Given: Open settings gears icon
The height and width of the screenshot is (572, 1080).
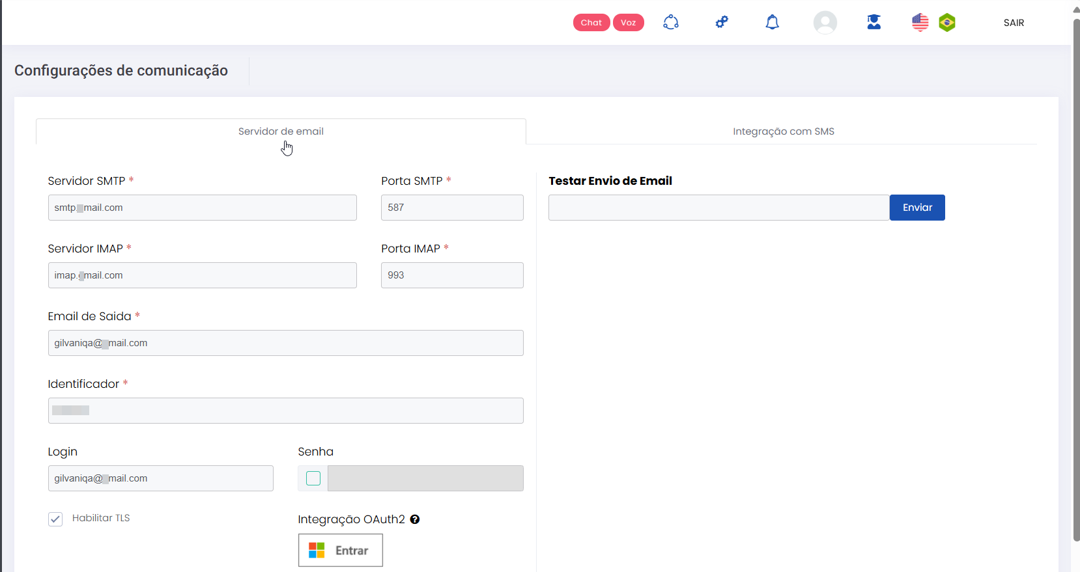Looking at the screenshot, I should click(x=722, y=23).
